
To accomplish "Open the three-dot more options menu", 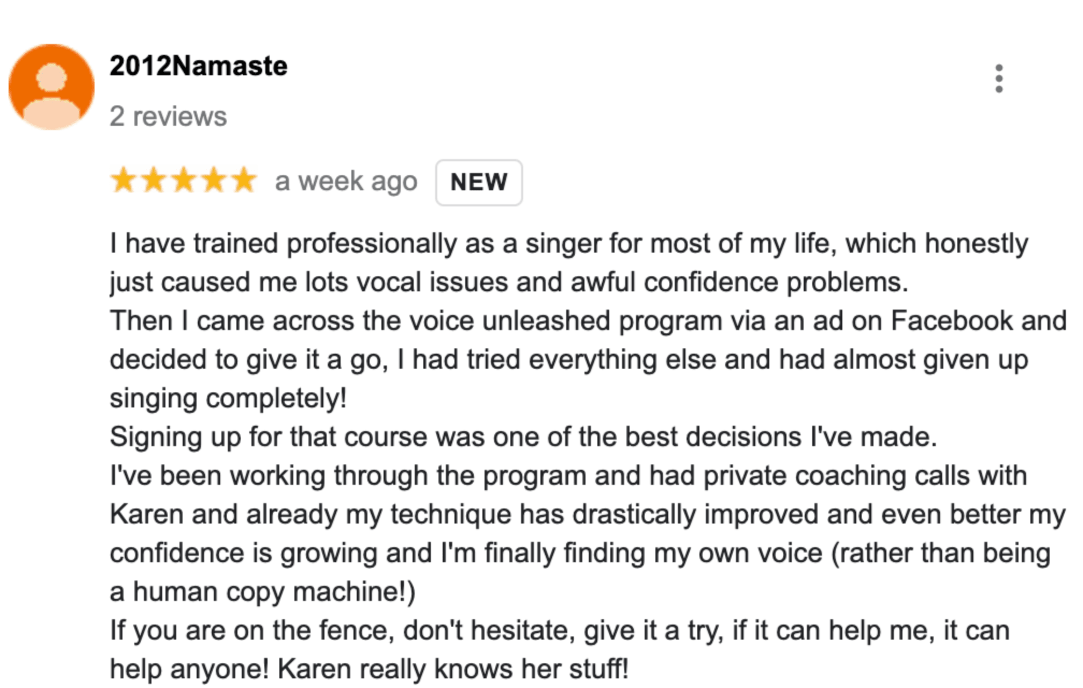I will [x=999, y=78].
